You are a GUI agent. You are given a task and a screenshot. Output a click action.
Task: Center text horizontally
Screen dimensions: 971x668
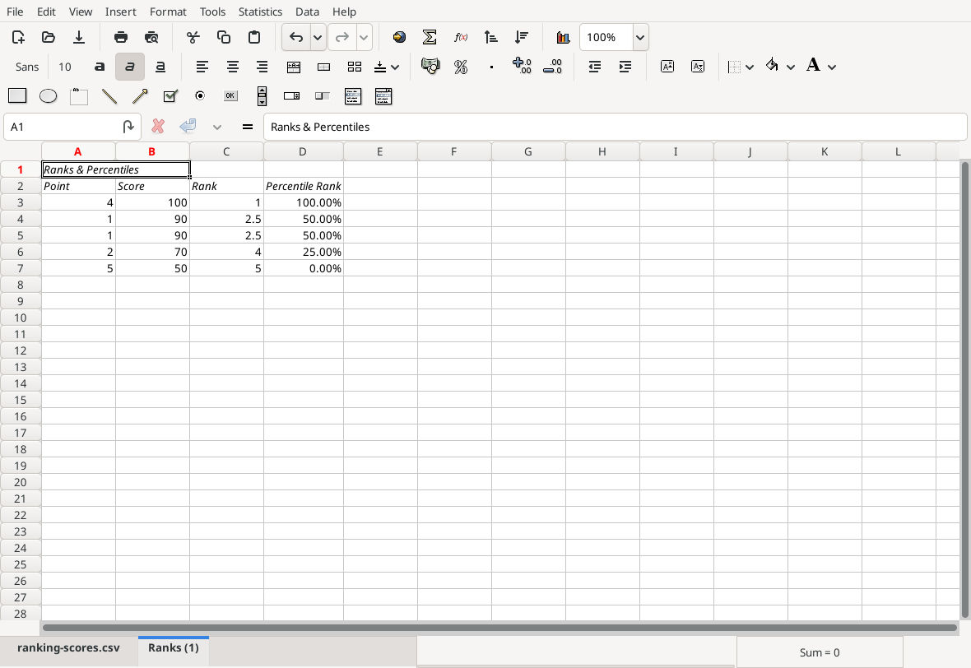tap(232, 67)
